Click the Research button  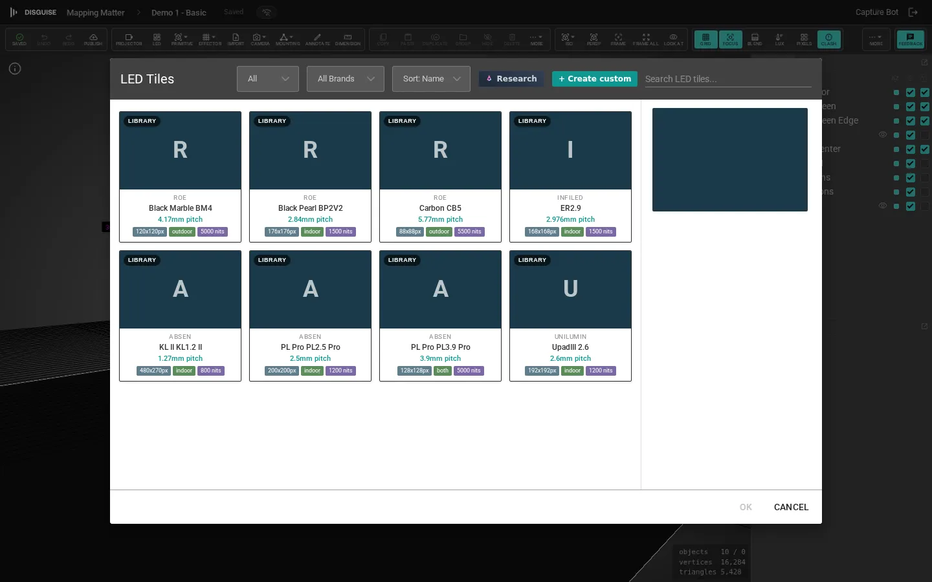(511, 79)
